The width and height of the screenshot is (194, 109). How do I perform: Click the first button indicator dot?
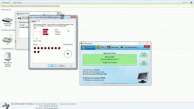point(35,48)
